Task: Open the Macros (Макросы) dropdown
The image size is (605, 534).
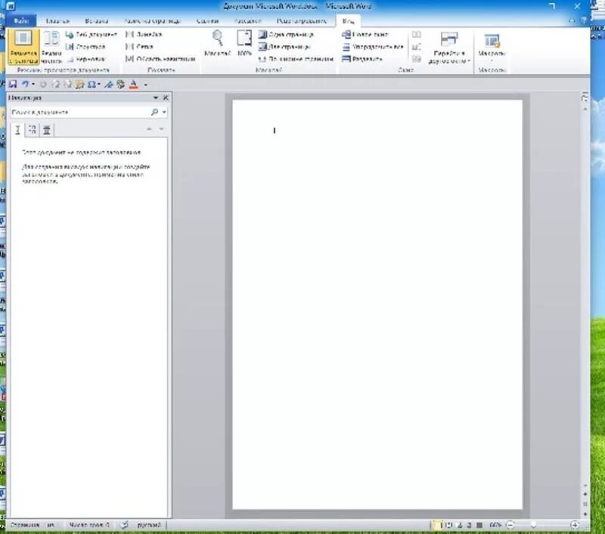Action: pos(492,46)
